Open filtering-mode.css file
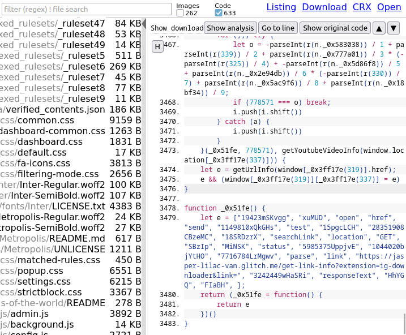This screenshot has height=335, width=406. (x=70, y=174)
